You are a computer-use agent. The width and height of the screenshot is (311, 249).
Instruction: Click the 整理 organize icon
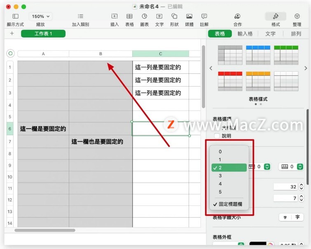click(297, 16)
